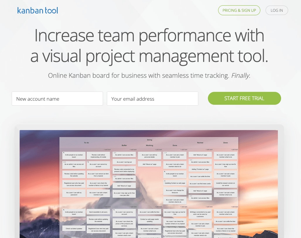Click PRICING & SIGN UP
Image resolution: width=301 pixels, height=238 pixels.
[239, 10]
